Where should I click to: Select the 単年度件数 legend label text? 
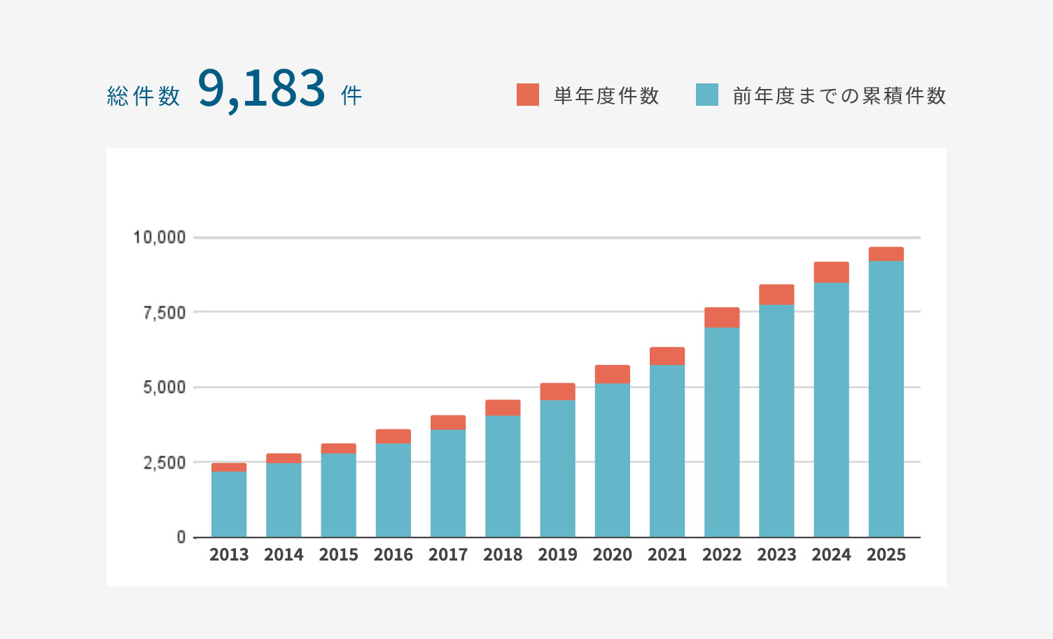pos(606,95)
